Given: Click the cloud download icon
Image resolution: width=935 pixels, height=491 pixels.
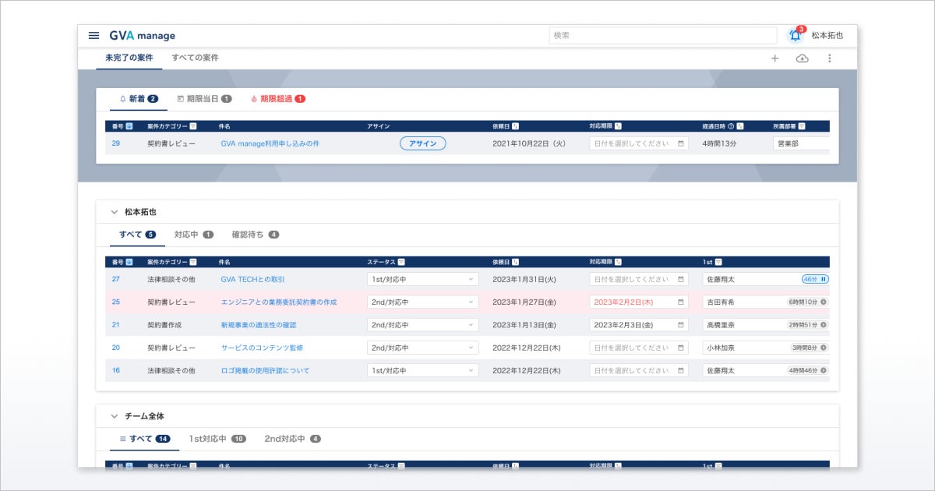Looking at the screenshot, I should click(x=802, y=58).
